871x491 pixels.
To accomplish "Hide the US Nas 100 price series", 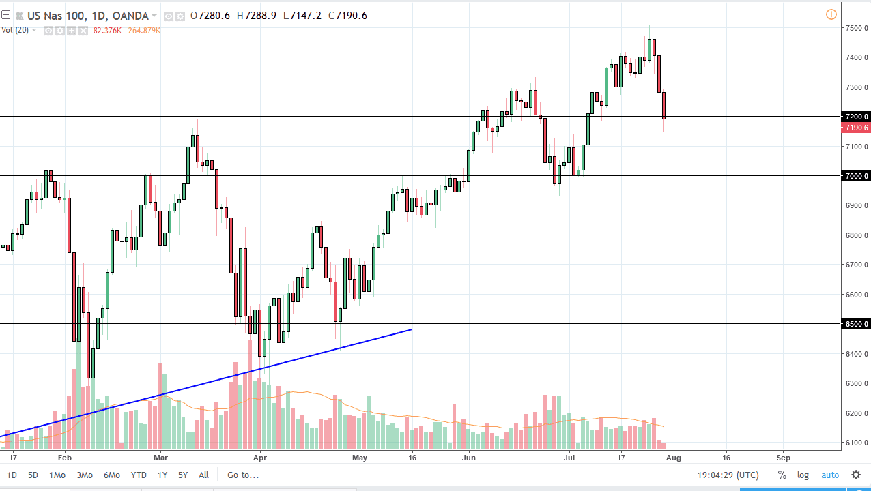I will coord(167,16).
